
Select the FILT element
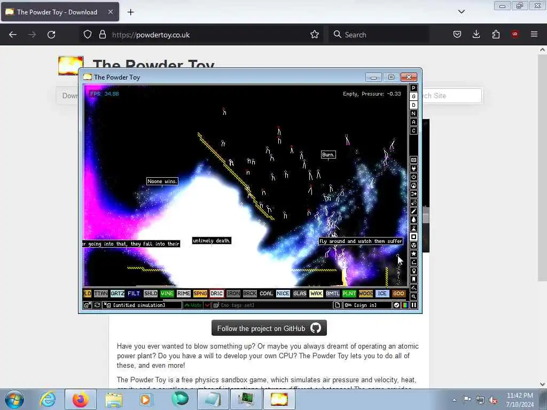click(x=134, y=294)
